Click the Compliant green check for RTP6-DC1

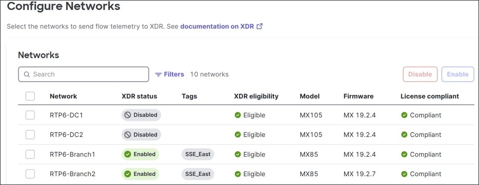[x=404, y=115]
